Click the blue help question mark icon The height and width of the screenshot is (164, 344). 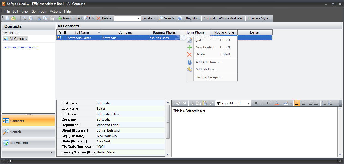coord(180,18)
